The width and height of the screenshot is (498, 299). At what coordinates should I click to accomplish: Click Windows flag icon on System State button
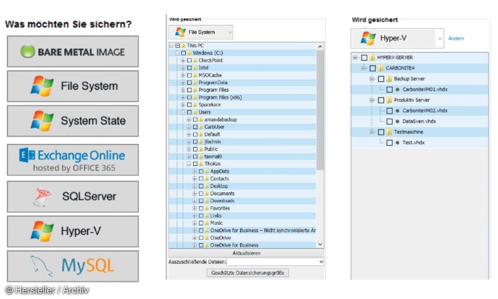click(x=42, y=121)
